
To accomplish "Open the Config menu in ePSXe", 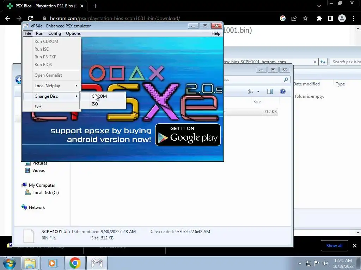I will tap(55, 33).
